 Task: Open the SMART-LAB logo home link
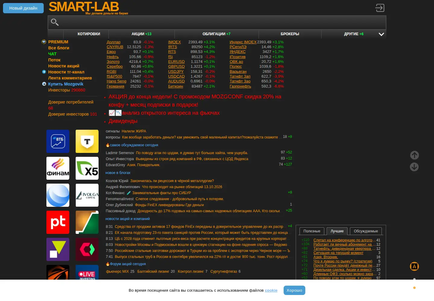[84, 7]
